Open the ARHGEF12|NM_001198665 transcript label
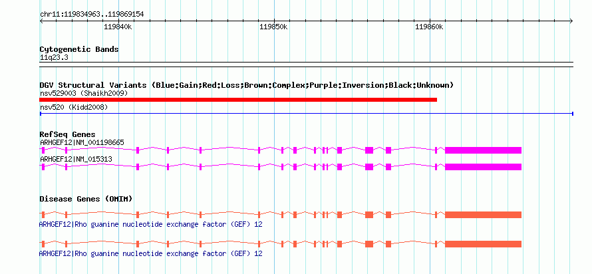 [82, 143]
